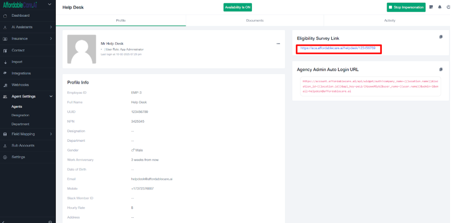The height and width of the screenshot is (223, 452).
Task: Expand the Ai Assistants submenu
Action: [x=50, y=27]
